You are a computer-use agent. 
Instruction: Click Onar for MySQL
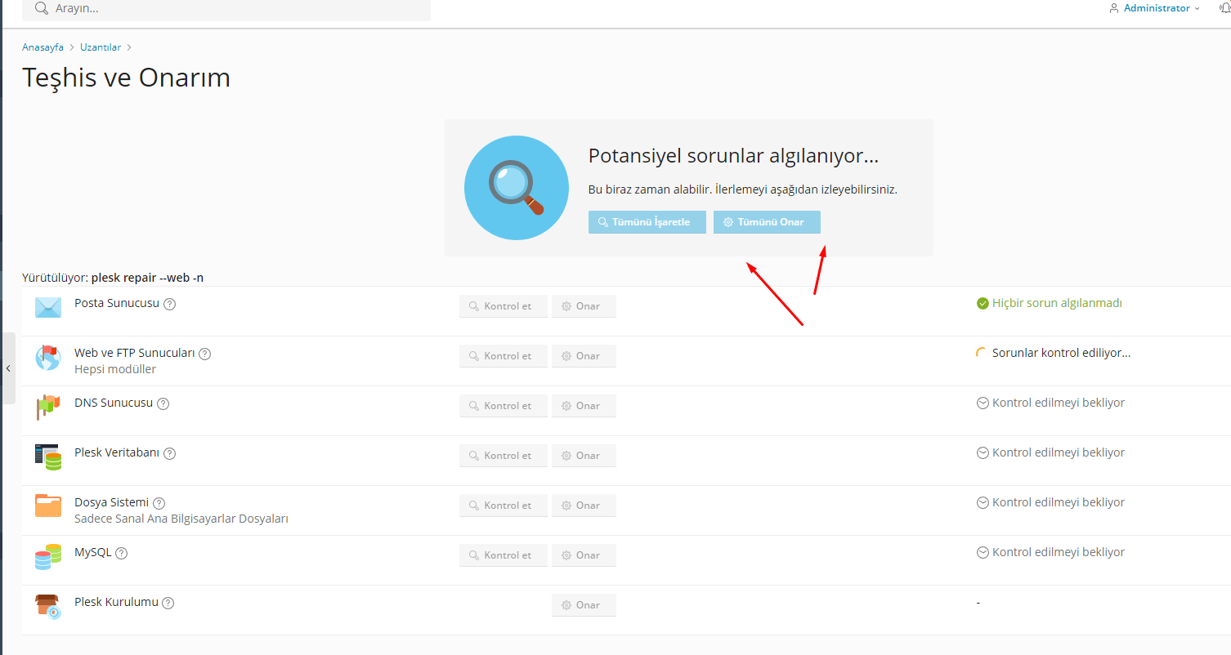pos(584,555)
